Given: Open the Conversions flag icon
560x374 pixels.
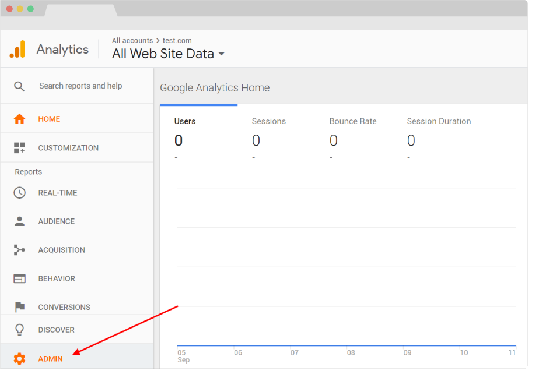Looking at the screenshot, I should [19, 306].
